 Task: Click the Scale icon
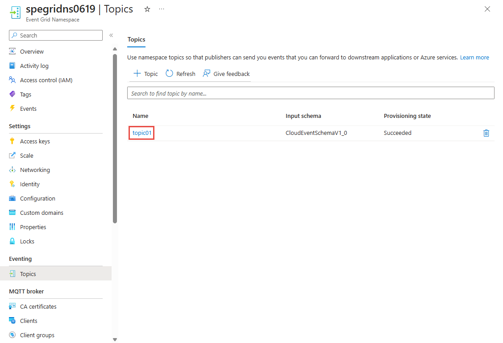tap(12, 155)
